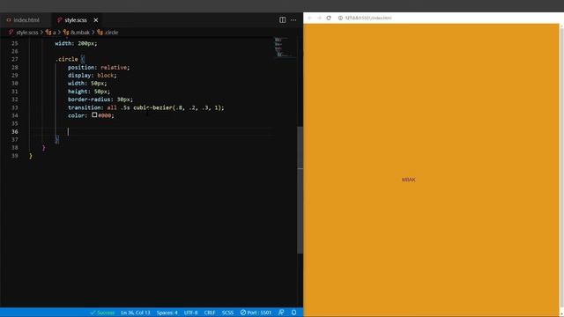Open the #000 color picker swatch
Image resolution: width=564 pixels, height=317 pixels.
point(94,115)
